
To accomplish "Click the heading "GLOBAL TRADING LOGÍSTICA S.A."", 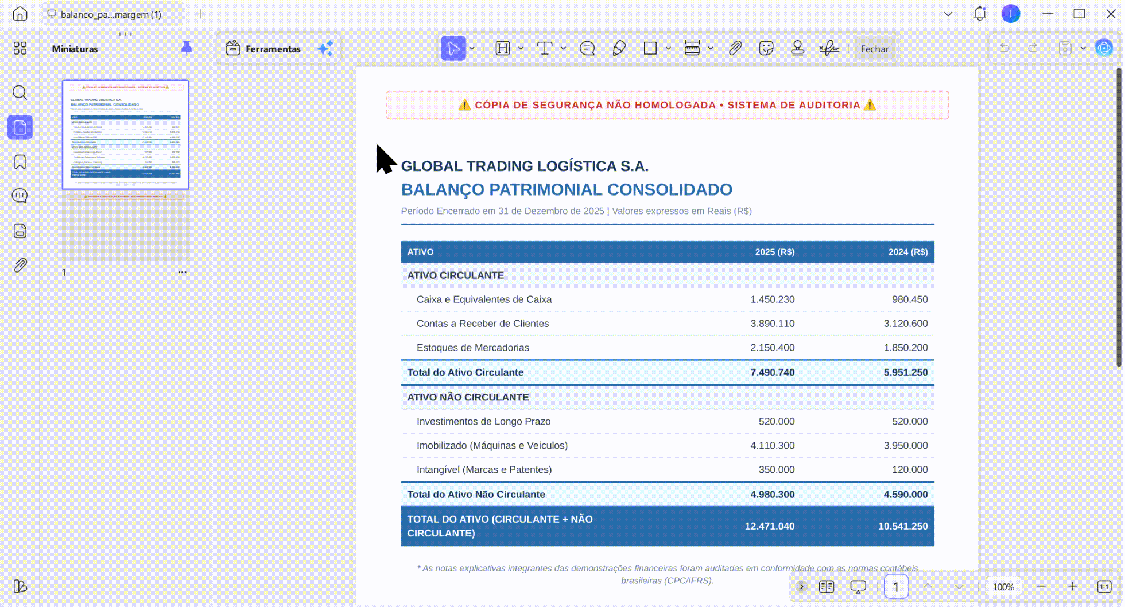I will pyautogui.click(x=525, y=166).
